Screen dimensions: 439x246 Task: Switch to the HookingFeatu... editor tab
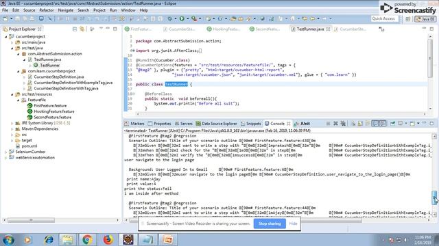tap(224, 29)
